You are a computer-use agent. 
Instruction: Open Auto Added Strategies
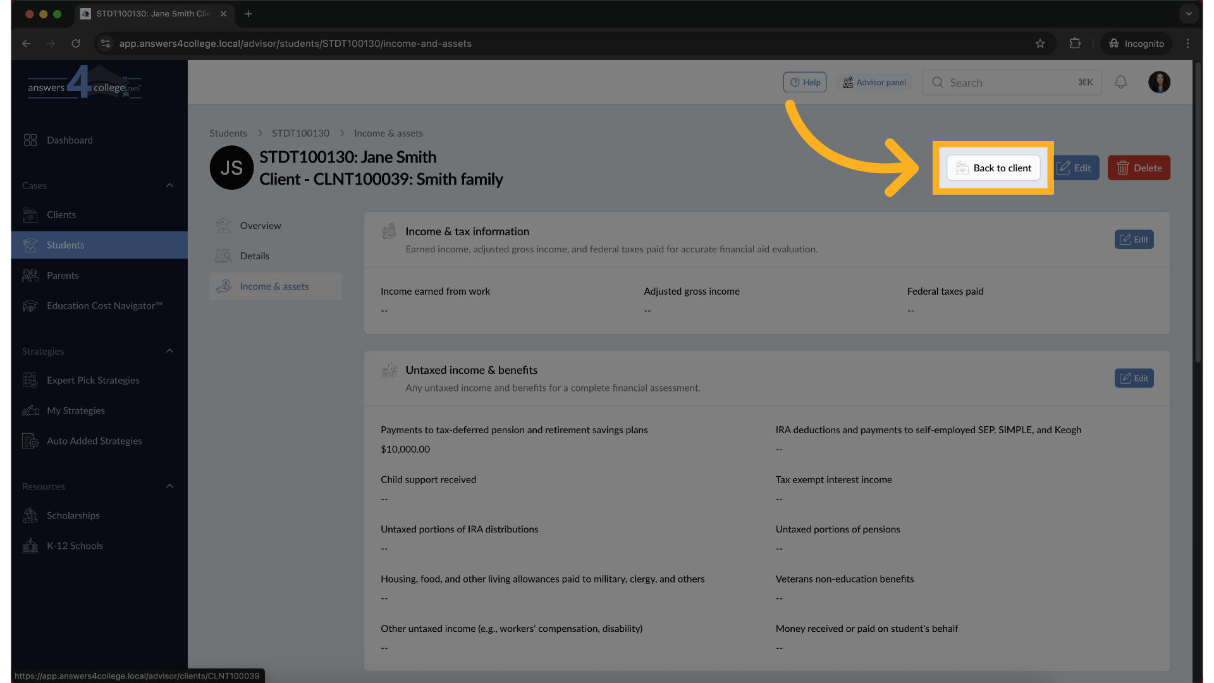(30, 441)
